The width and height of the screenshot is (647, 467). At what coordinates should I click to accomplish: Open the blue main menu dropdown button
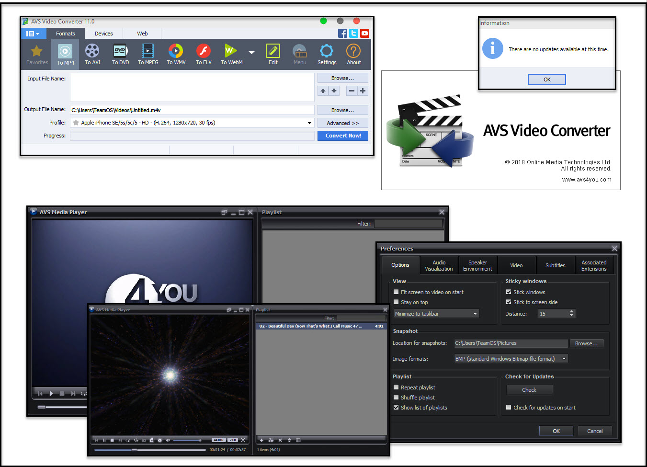[33, 34]
